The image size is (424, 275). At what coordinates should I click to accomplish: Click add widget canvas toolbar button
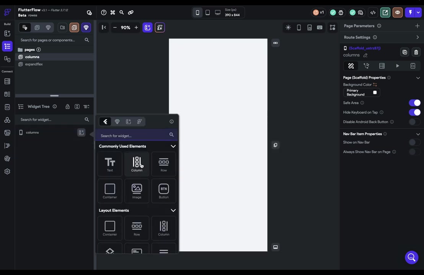tap(147, 27)
